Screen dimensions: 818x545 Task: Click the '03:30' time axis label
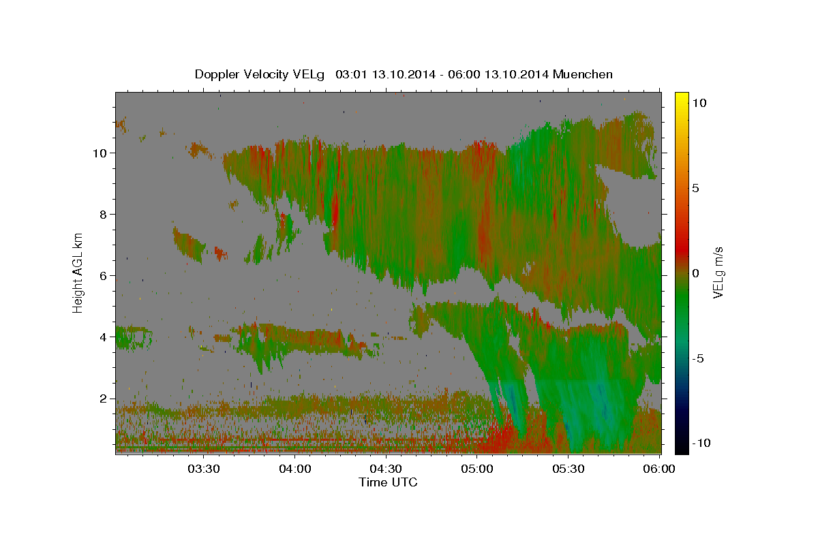pyautogui.click(x=202, y=469)
